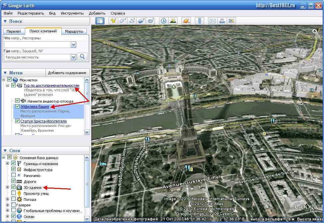Image resolution: width=324 pixels, height=223 pixels.
Task: Click the search magnifier button
Action: [x=82, y=57]
